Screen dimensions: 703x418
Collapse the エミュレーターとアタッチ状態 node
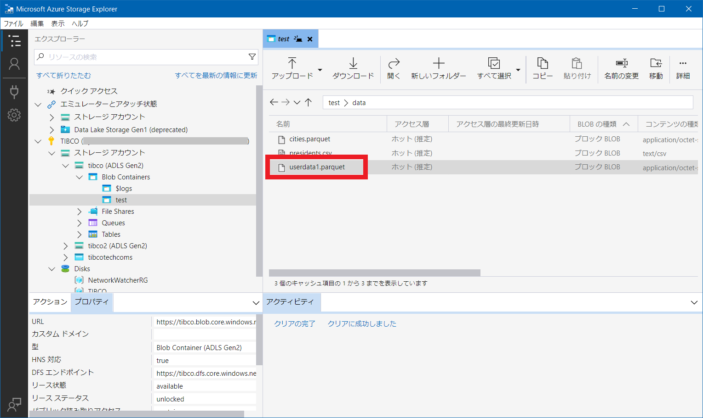point(38,104)
